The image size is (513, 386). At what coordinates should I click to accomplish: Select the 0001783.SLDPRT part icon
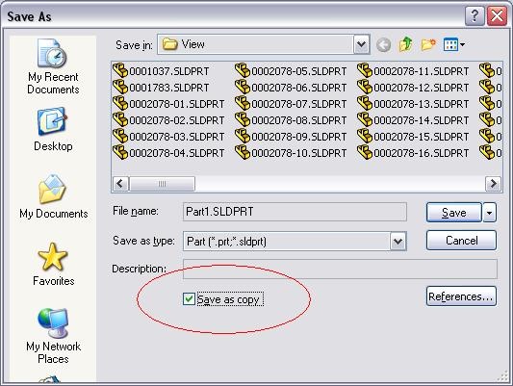[x=120, y=87]
